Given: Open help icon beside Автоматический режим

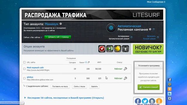Looking at the screenshot, I should click(131, 37).
